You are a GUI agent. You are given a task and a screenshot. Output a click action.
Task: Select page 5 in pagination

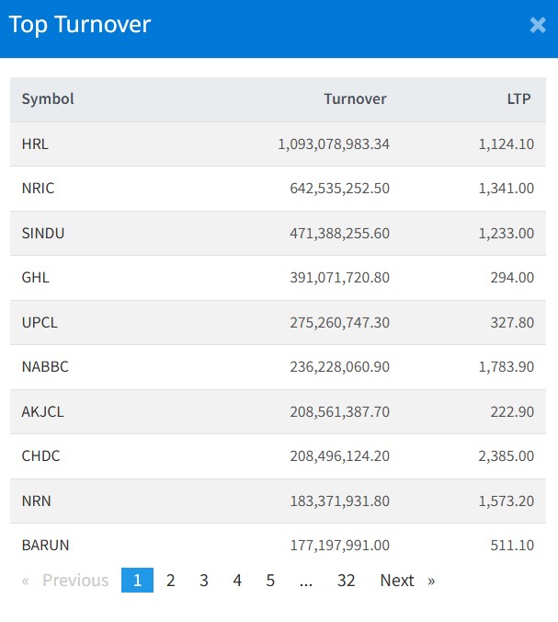[270, 581]
